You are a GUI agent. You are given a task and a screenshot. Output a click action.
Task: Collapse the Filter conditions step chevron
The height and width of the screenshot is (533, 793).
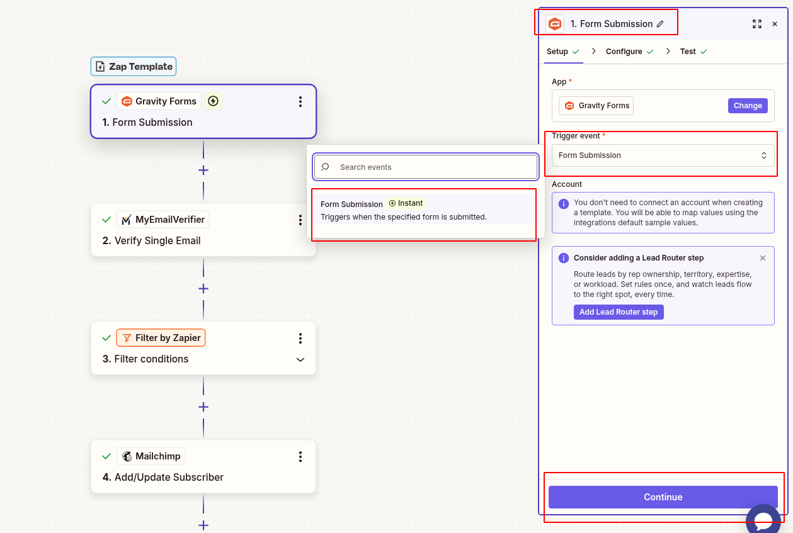click(x=300, y=359)
